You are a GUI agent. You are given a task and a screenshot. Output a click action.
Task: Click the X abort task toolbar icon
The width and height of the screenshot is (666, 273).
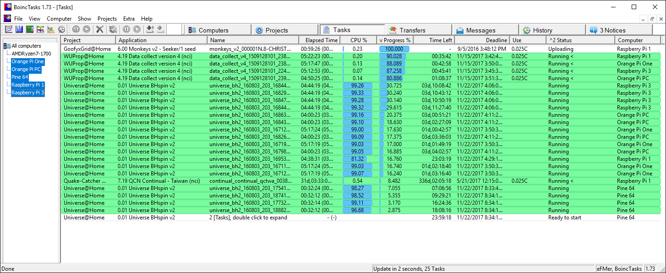tap(99, 29)
